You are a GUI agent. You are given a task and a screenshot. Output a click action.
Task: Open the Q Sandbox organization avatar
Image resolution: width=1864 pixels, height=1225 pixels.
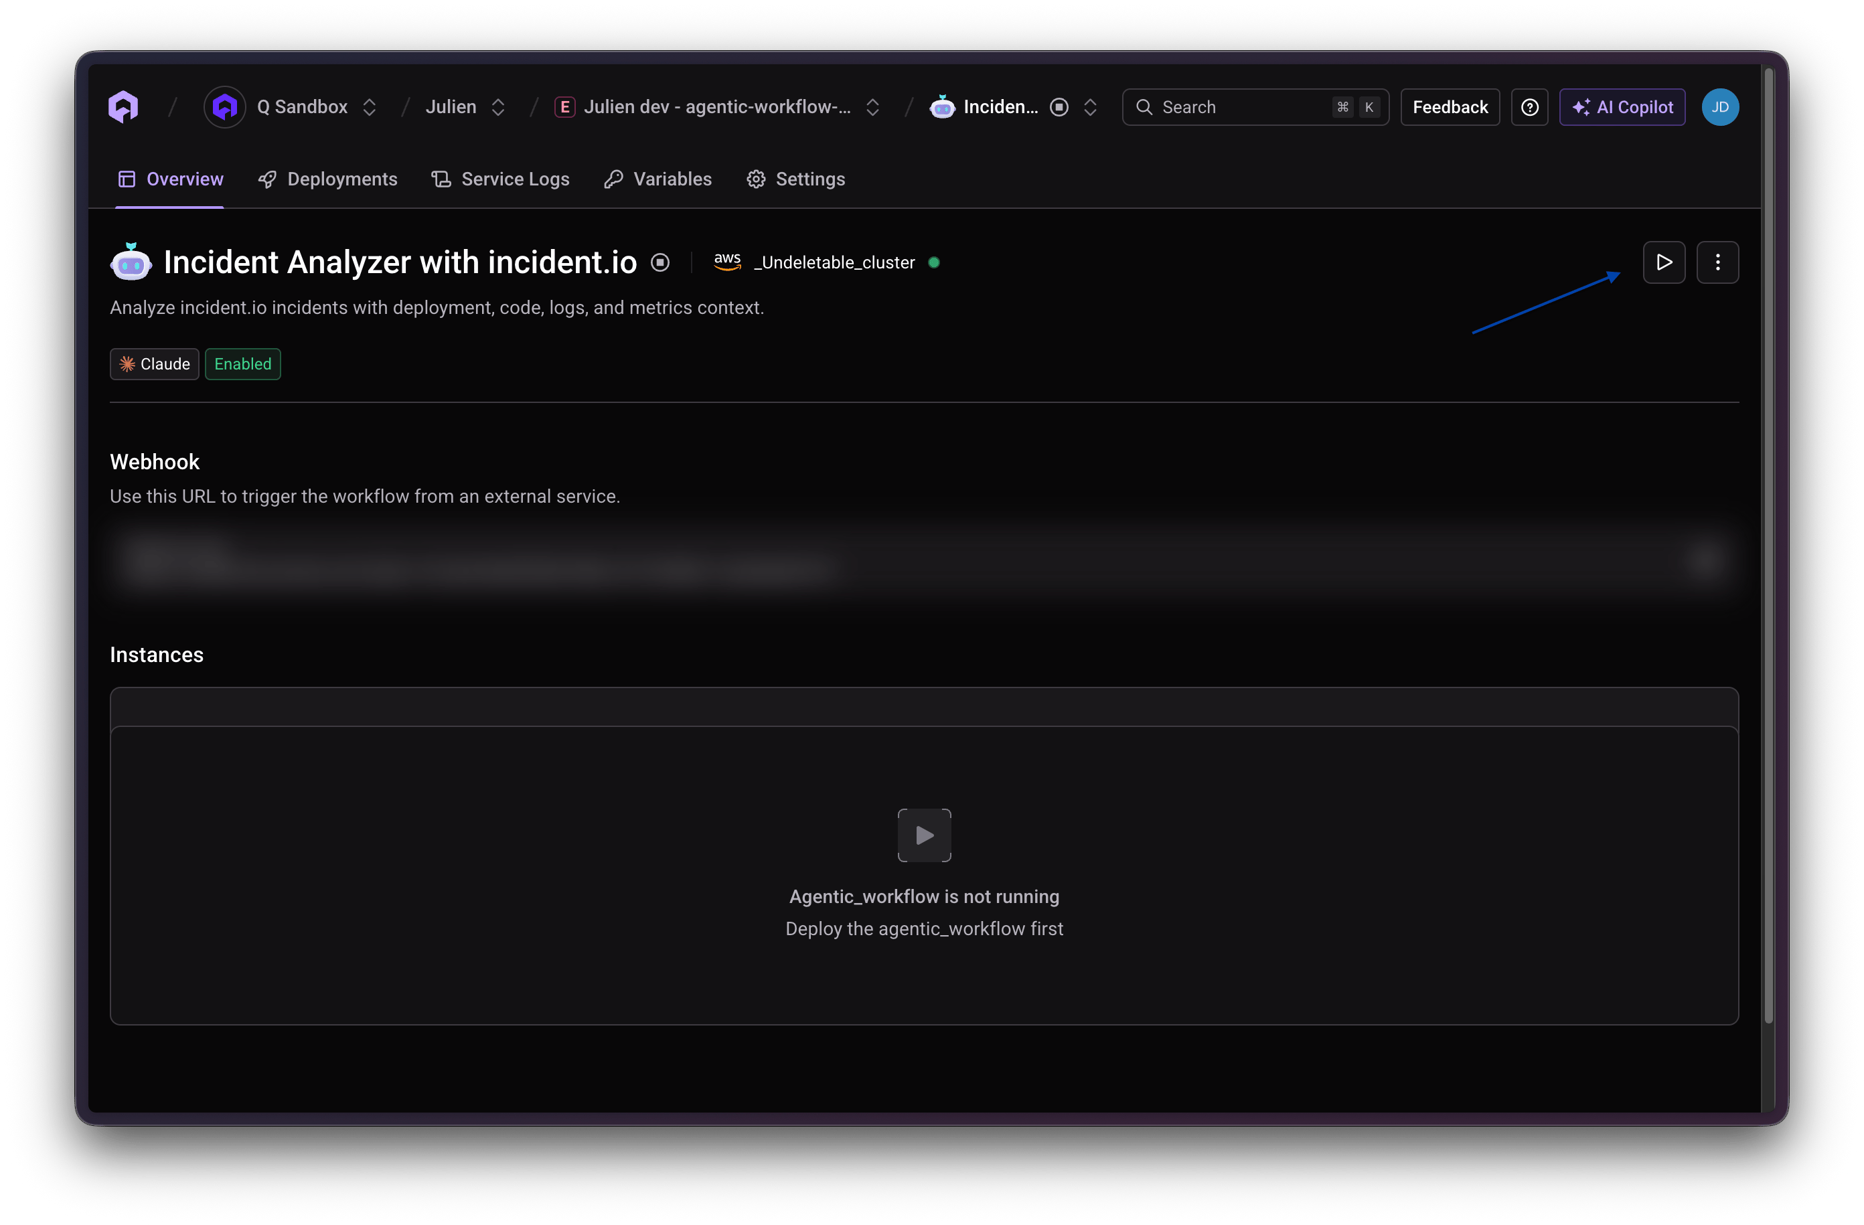225,106
